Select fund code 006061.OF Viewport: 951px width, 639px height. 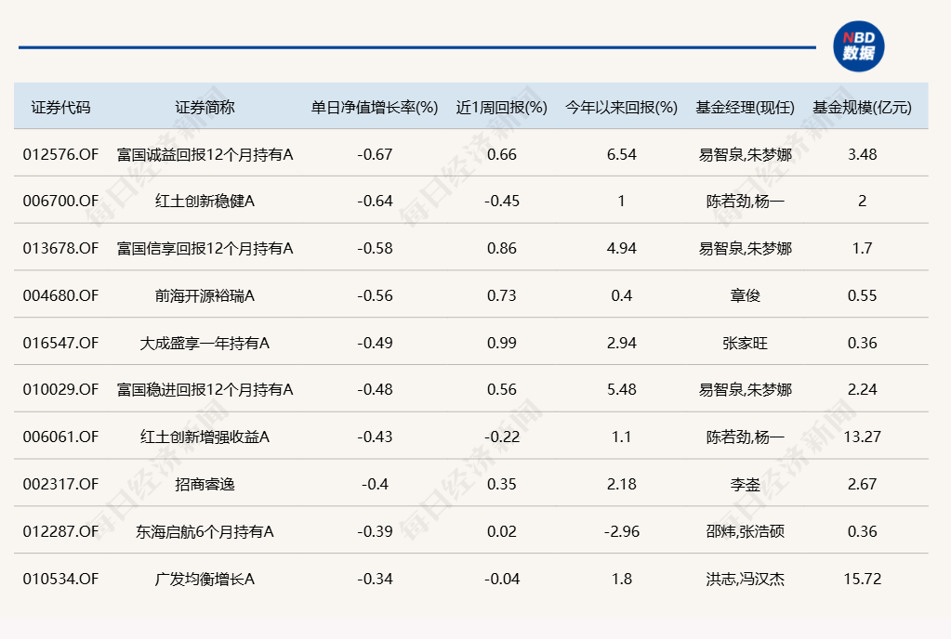[60, 437]
